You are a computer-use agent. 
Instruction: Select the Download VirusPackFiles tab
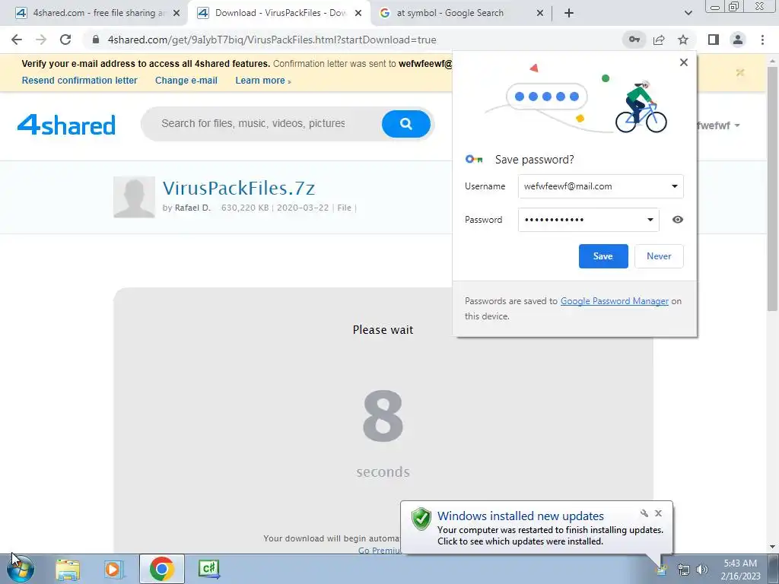280,13
